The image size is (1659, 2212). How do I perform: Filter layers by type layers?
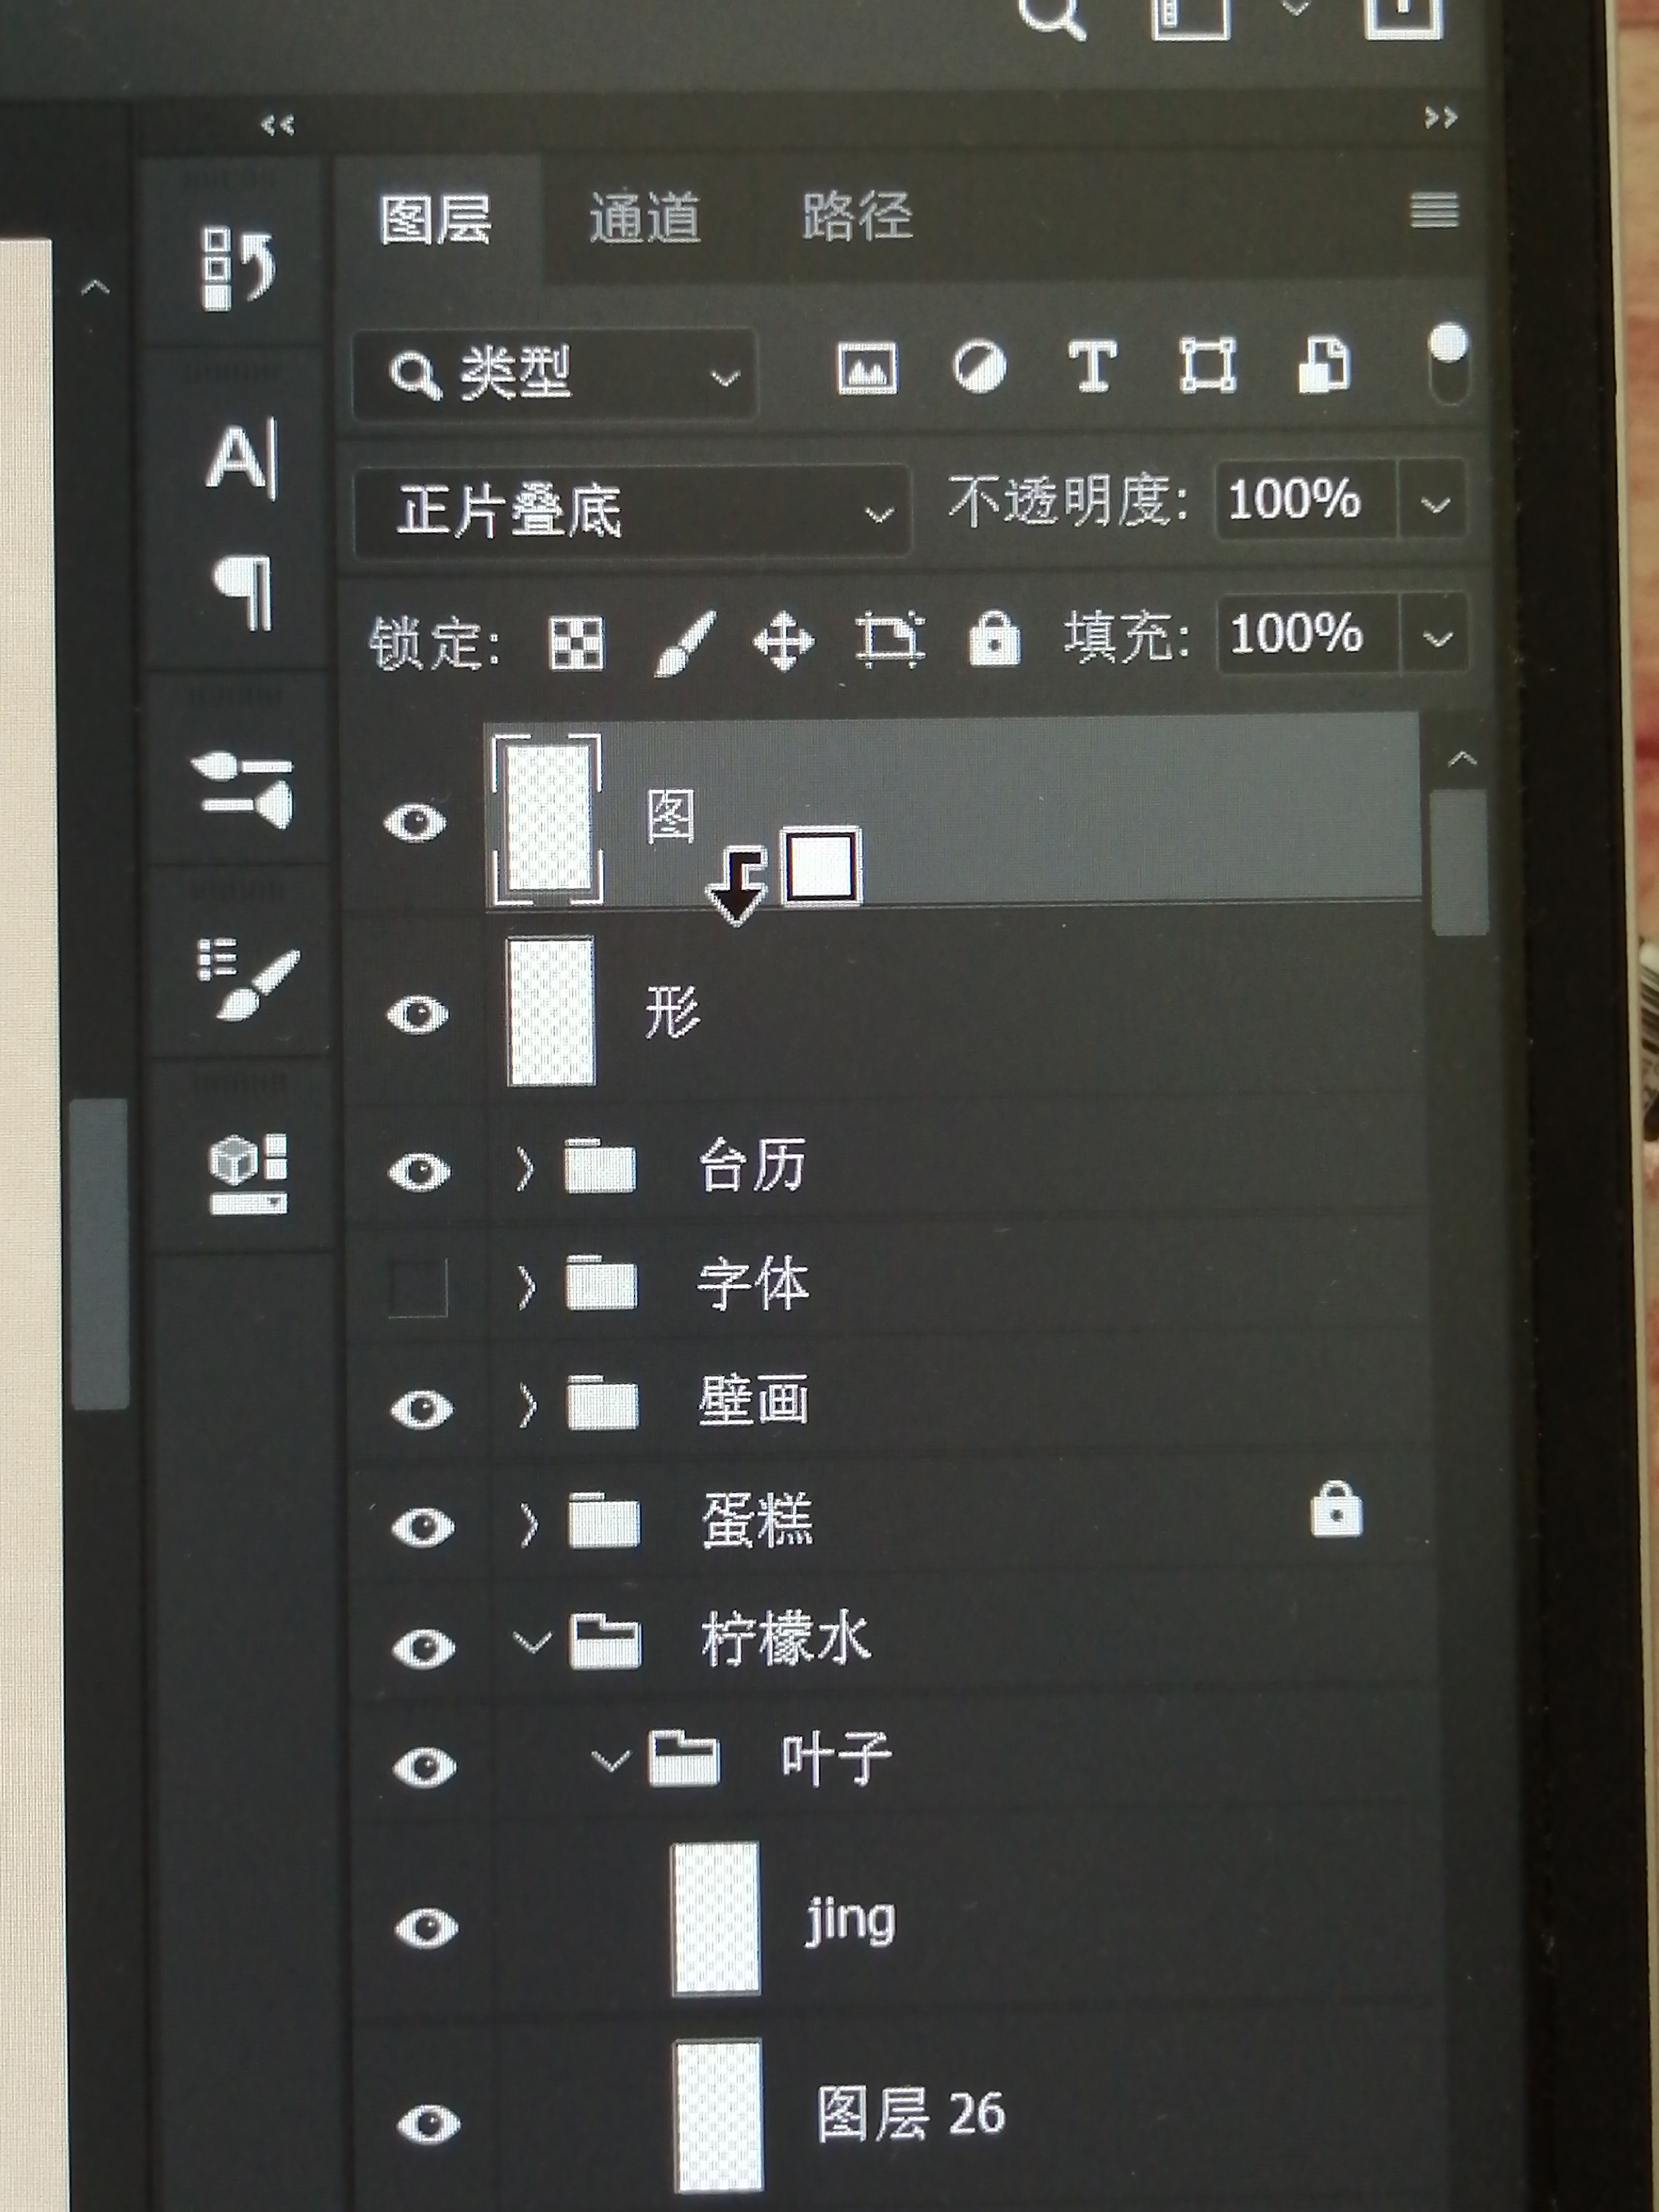click(x=1092, y=366)
